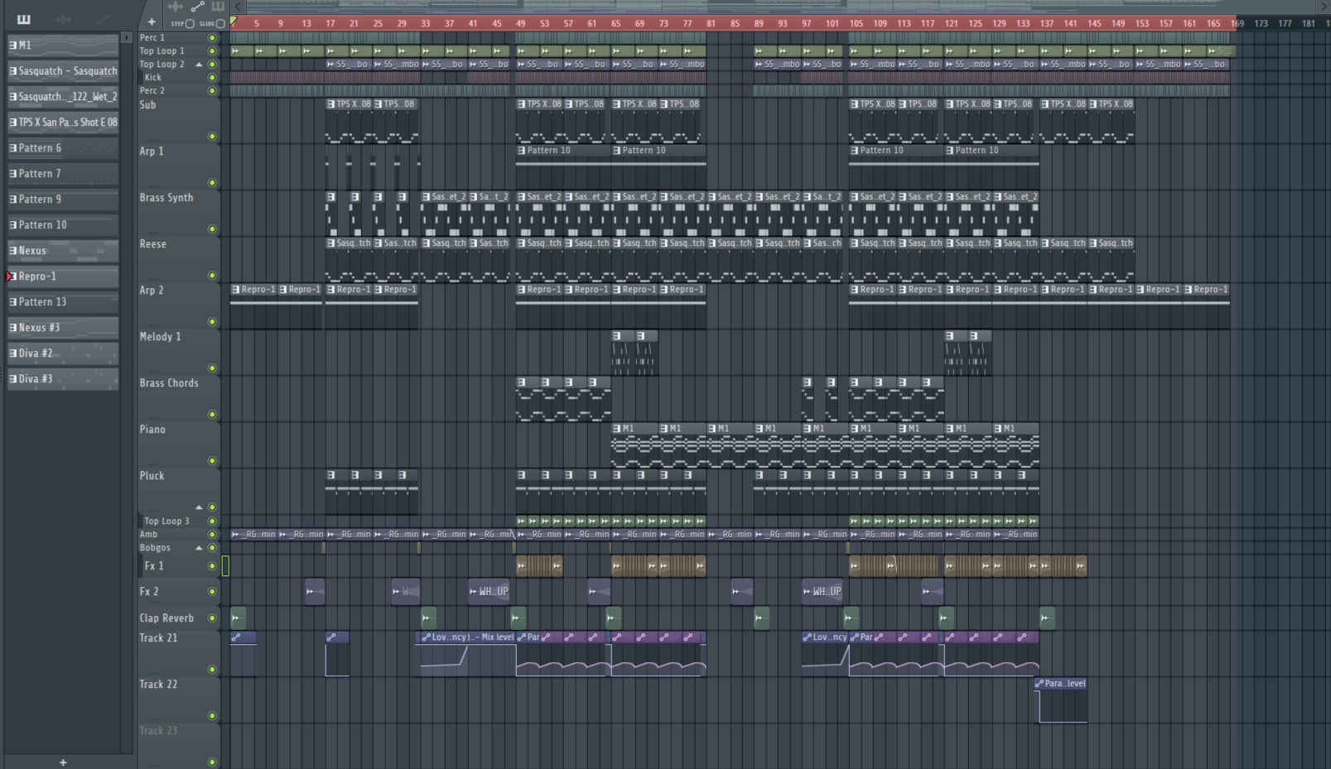Select the first WH_UP clip on Fx 2
Viewport: 1331px width, 769px height.
pos(489,591)
